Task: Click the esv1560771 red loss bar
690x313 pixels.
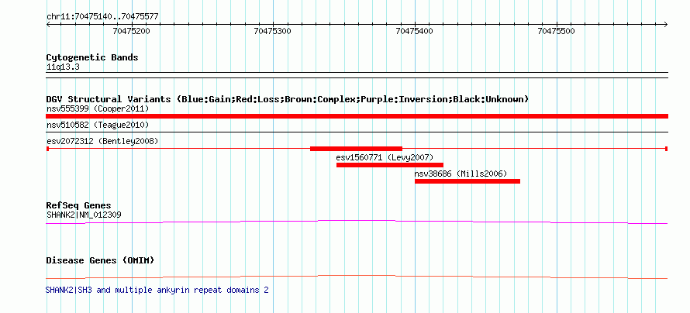Action: (389, 165)
